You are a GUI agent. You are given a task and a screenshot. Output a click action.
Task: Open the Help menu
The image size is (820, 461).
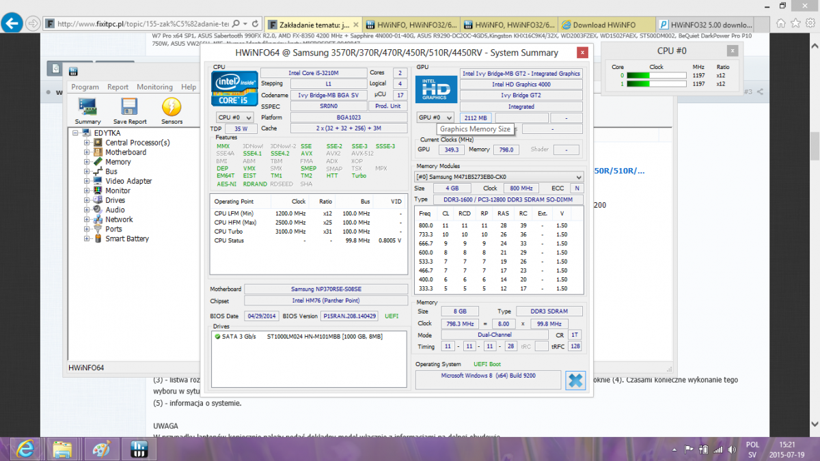(189, 87)
